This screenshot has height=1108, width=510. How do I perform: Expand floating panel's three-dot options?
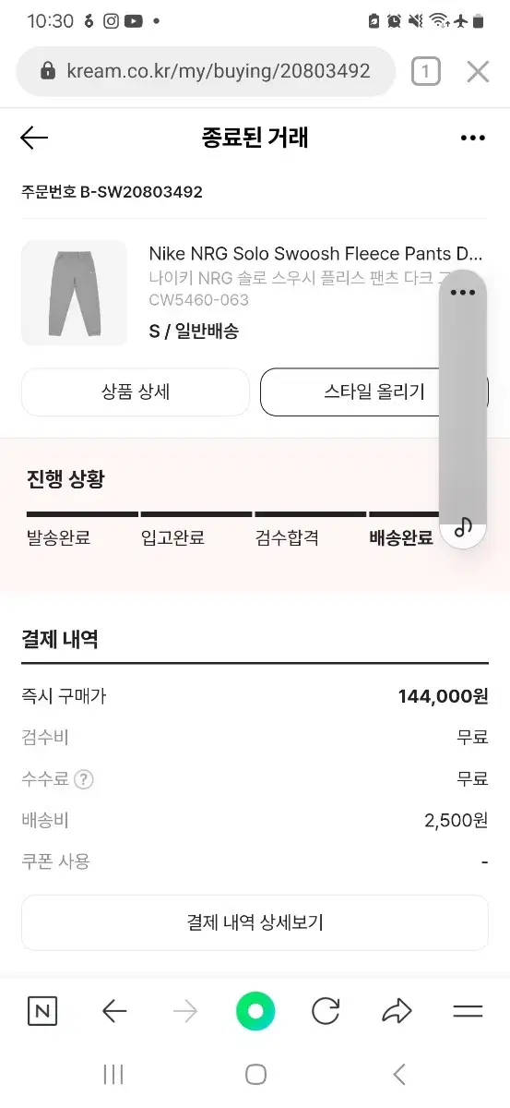(x=463, y=293)
